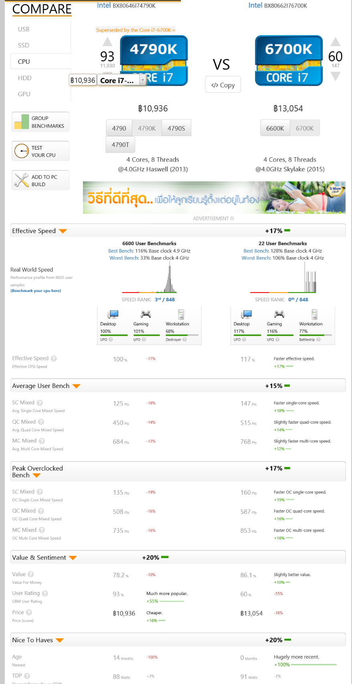Viewport: 352px width, 684px height.
Task: Click the 4790K Core i7 processor image
Action: click(154, 60)
